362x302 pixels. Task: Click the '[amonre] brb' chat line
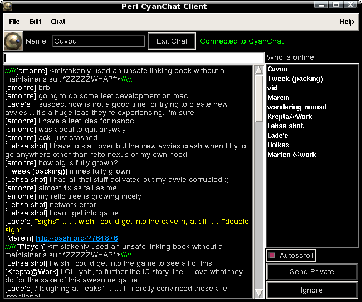(27, 88)
